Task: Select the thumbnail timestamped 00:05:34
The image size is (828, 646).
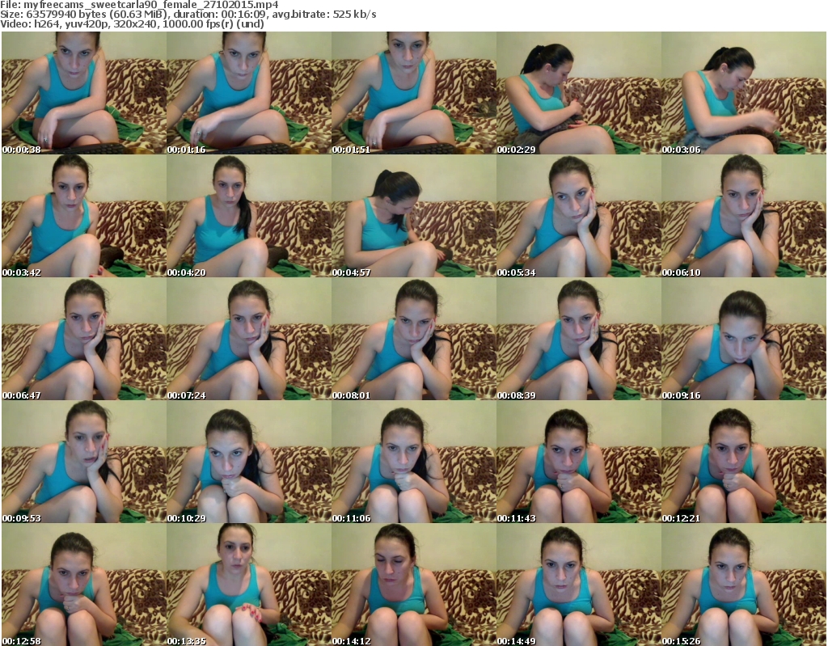Action: (579, 216)
